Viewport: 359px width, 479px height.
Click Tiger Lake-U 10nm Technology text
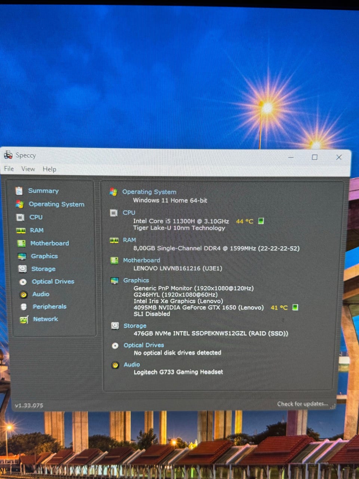179,228
